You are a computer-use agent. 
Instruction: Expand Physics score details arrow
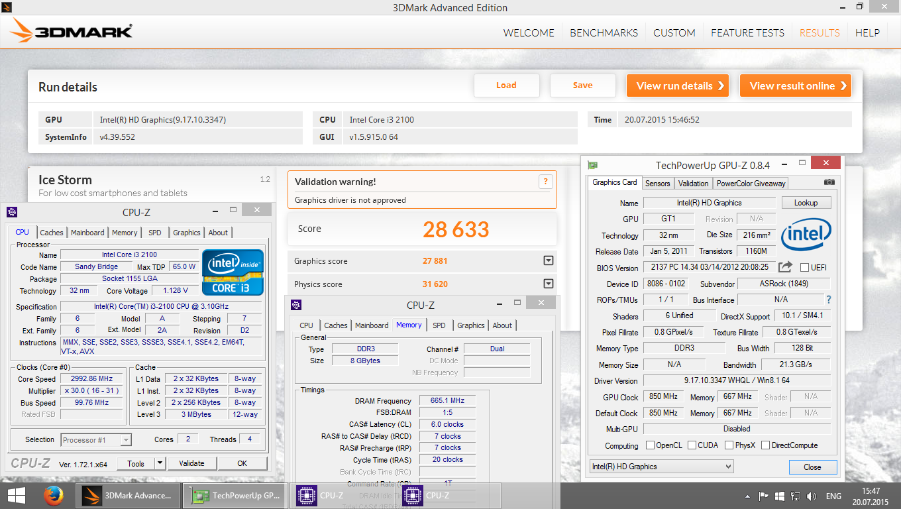coord(548,284)
